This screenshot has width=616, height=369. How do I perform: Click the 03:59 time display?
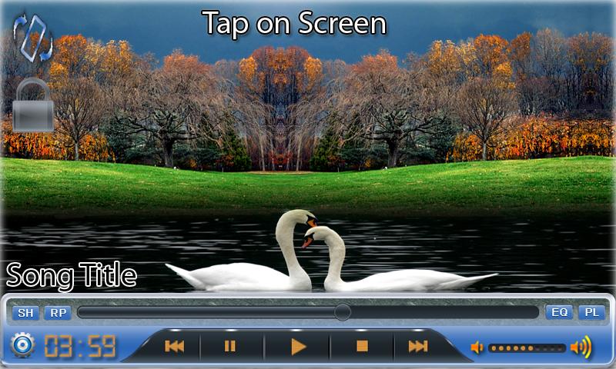coord(80,346)
